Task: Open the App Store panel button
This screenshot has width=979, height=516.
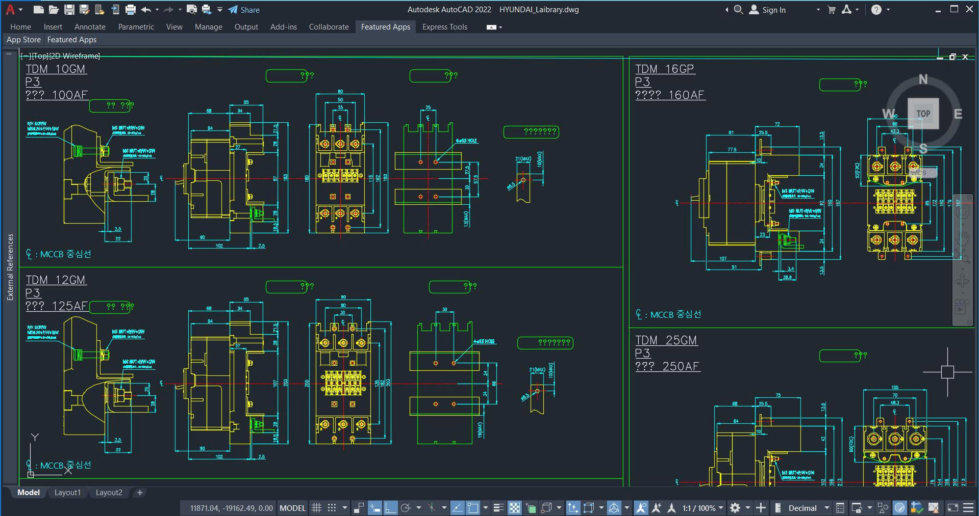Action: tap(23, 40)
